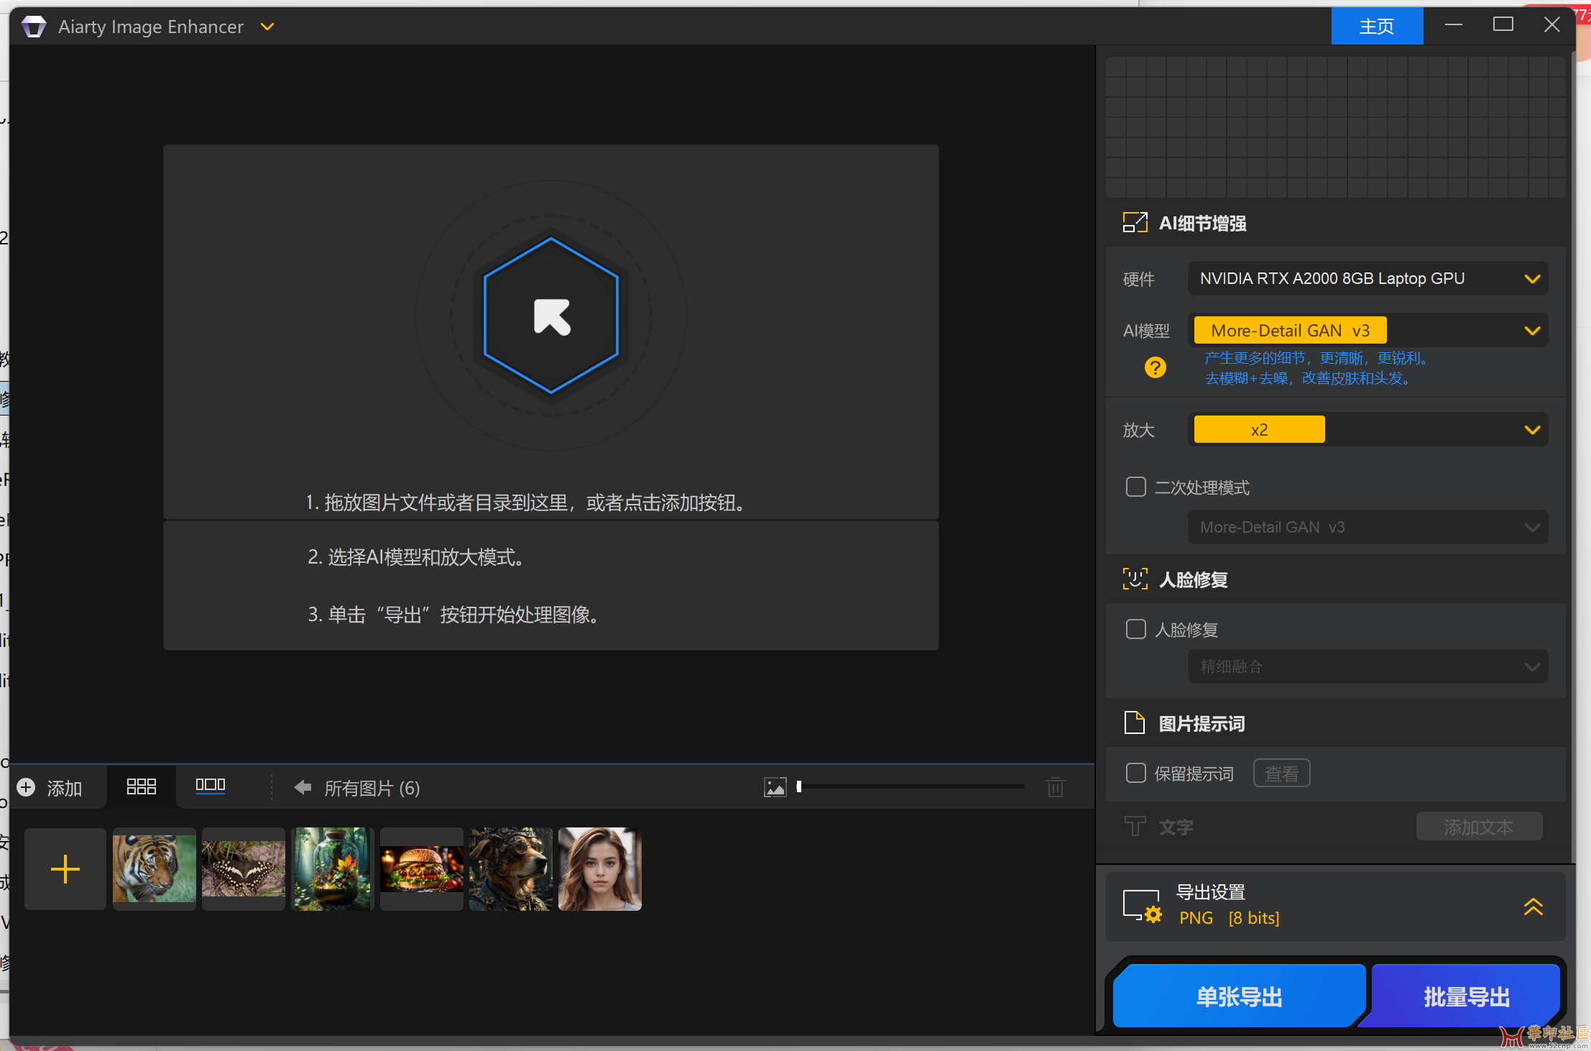Switch to grid thumbnail view

(141, 787)
